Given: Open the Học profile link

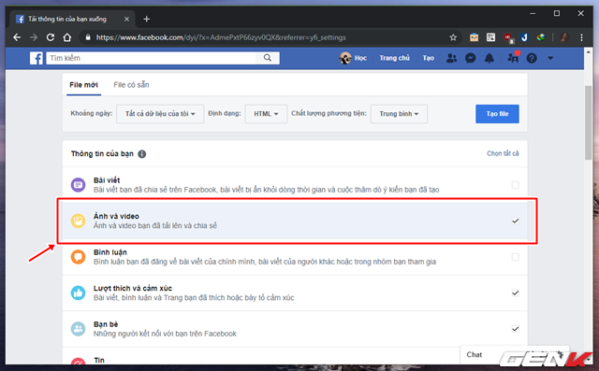Looking at the screenshot, I should [360, 58].
